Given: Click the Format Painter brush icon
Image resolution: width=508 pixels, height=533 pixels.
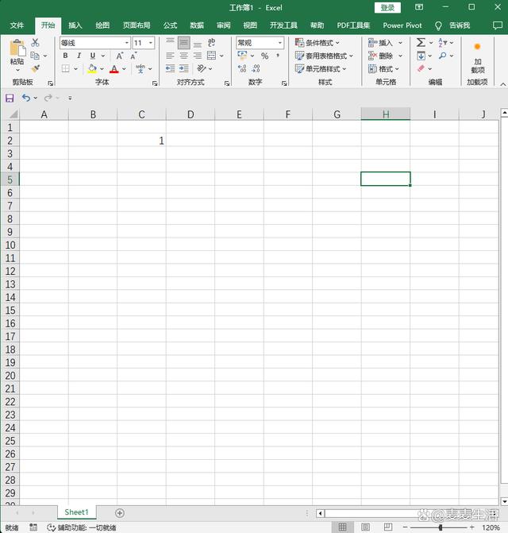Looking at the screenshot, I should click(35, 69).
